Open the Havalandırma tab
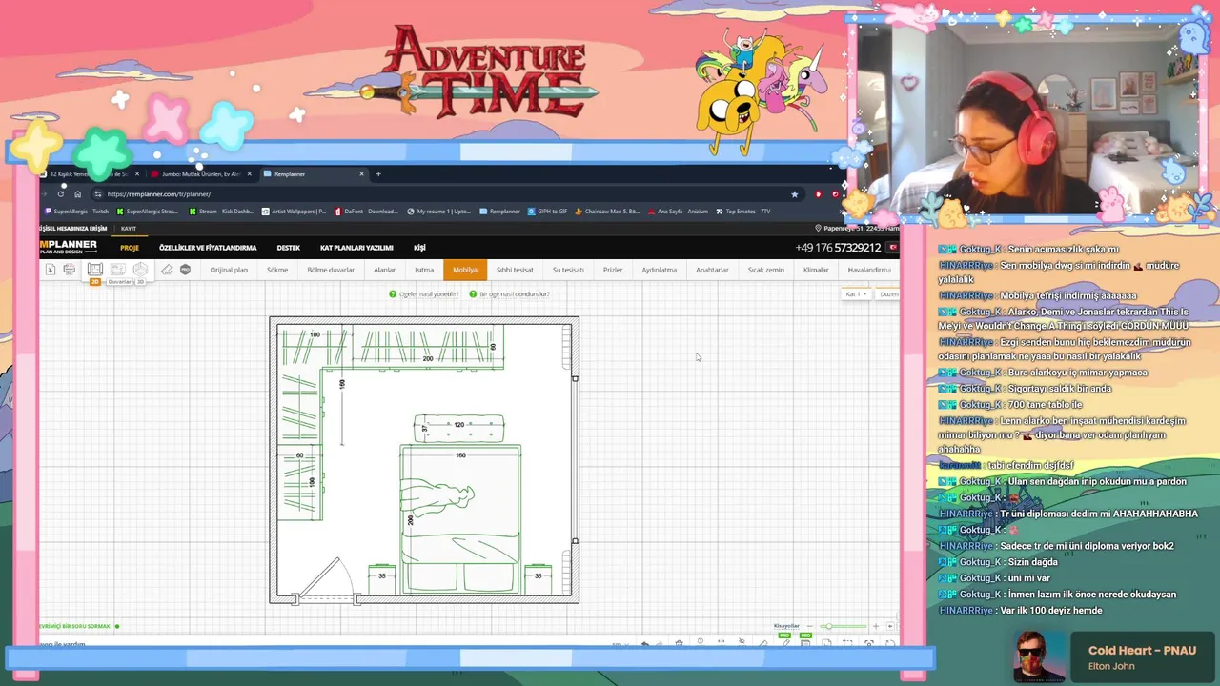Viewport: 1220px width, 686px height. click(x=869, y=270)
